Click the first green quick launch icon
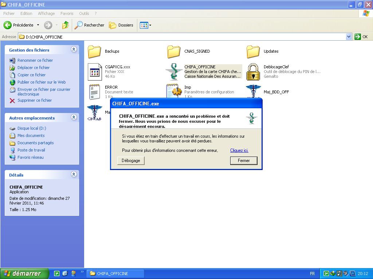The width and height of the screenshot is (373, 279). click(x=56, y=274)
